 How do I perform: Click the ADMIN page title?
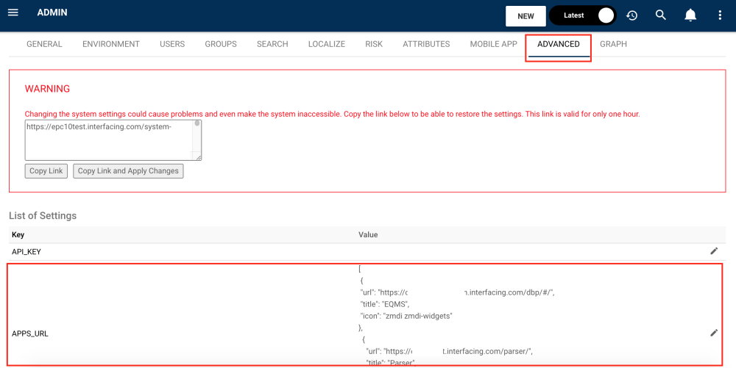pos(52,12)
